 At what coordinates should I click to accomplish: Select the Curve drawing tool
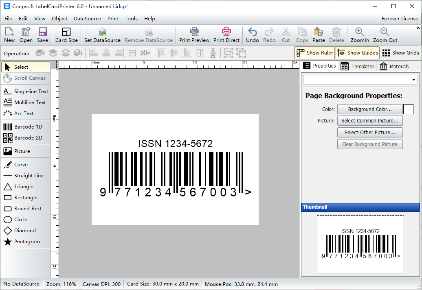[26, 164]
